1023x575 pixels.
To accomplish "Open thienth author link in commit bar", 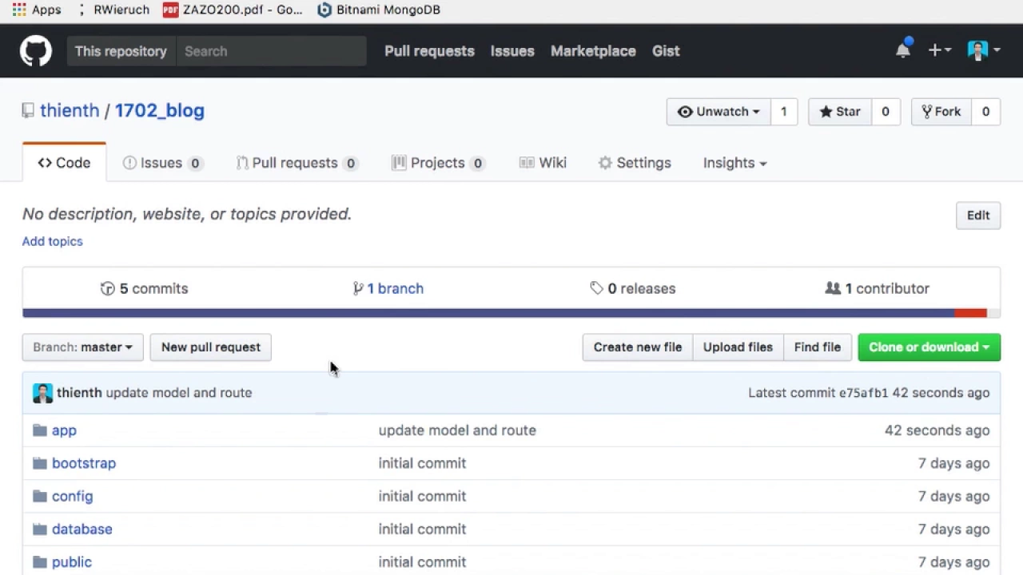I will coord(79,393).
